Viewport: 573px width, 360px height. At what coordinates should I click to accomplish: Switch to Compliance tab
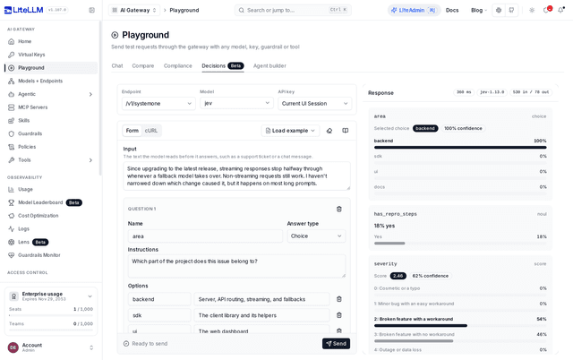[x=177, y=65]
